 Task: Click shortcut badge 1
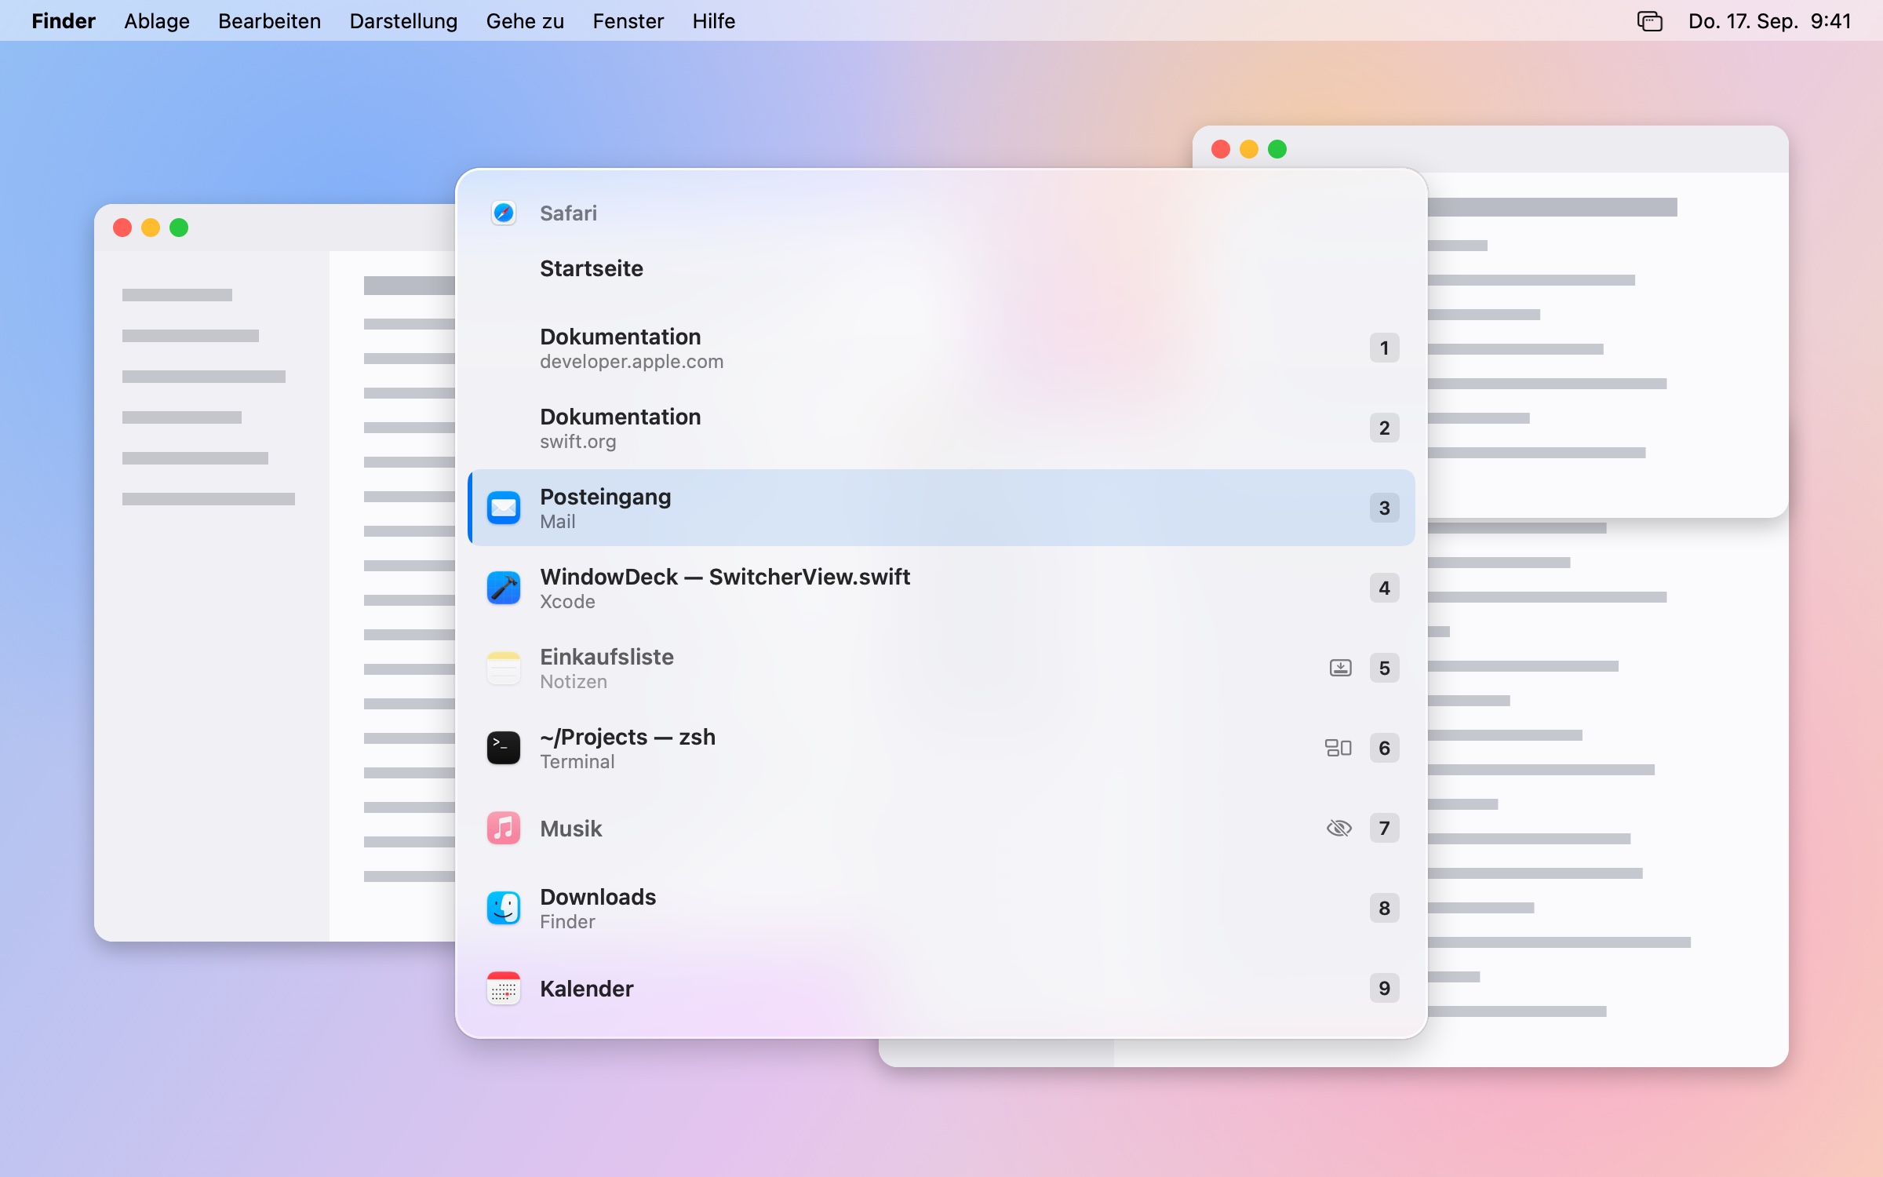[1384, 348]
